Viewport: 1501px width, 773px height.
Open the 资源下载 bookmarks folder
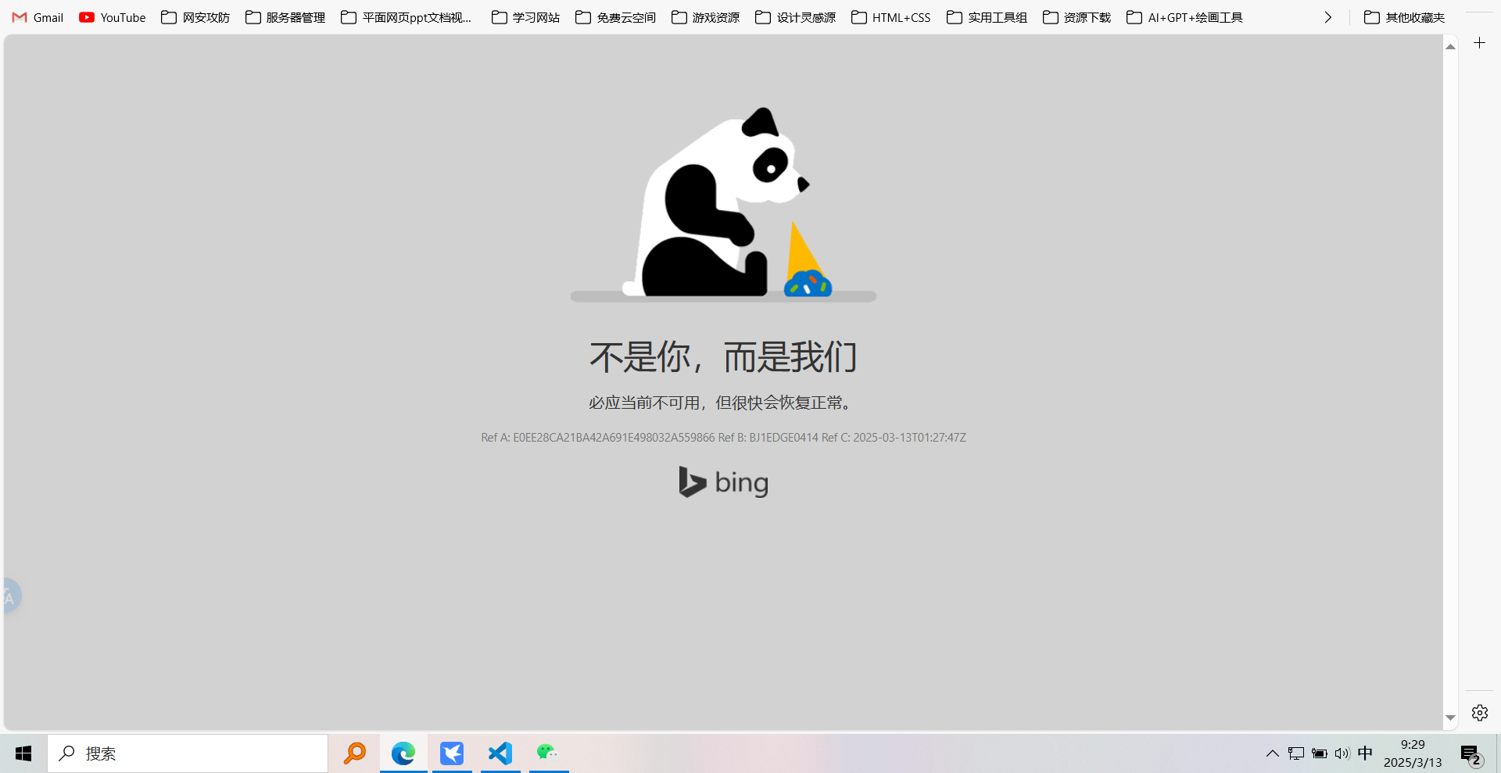(x=1076, y=17)
